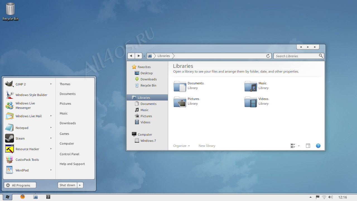Expand Steam jump list arrow
The image size is (357, 201).
click(x=51, y=138)
